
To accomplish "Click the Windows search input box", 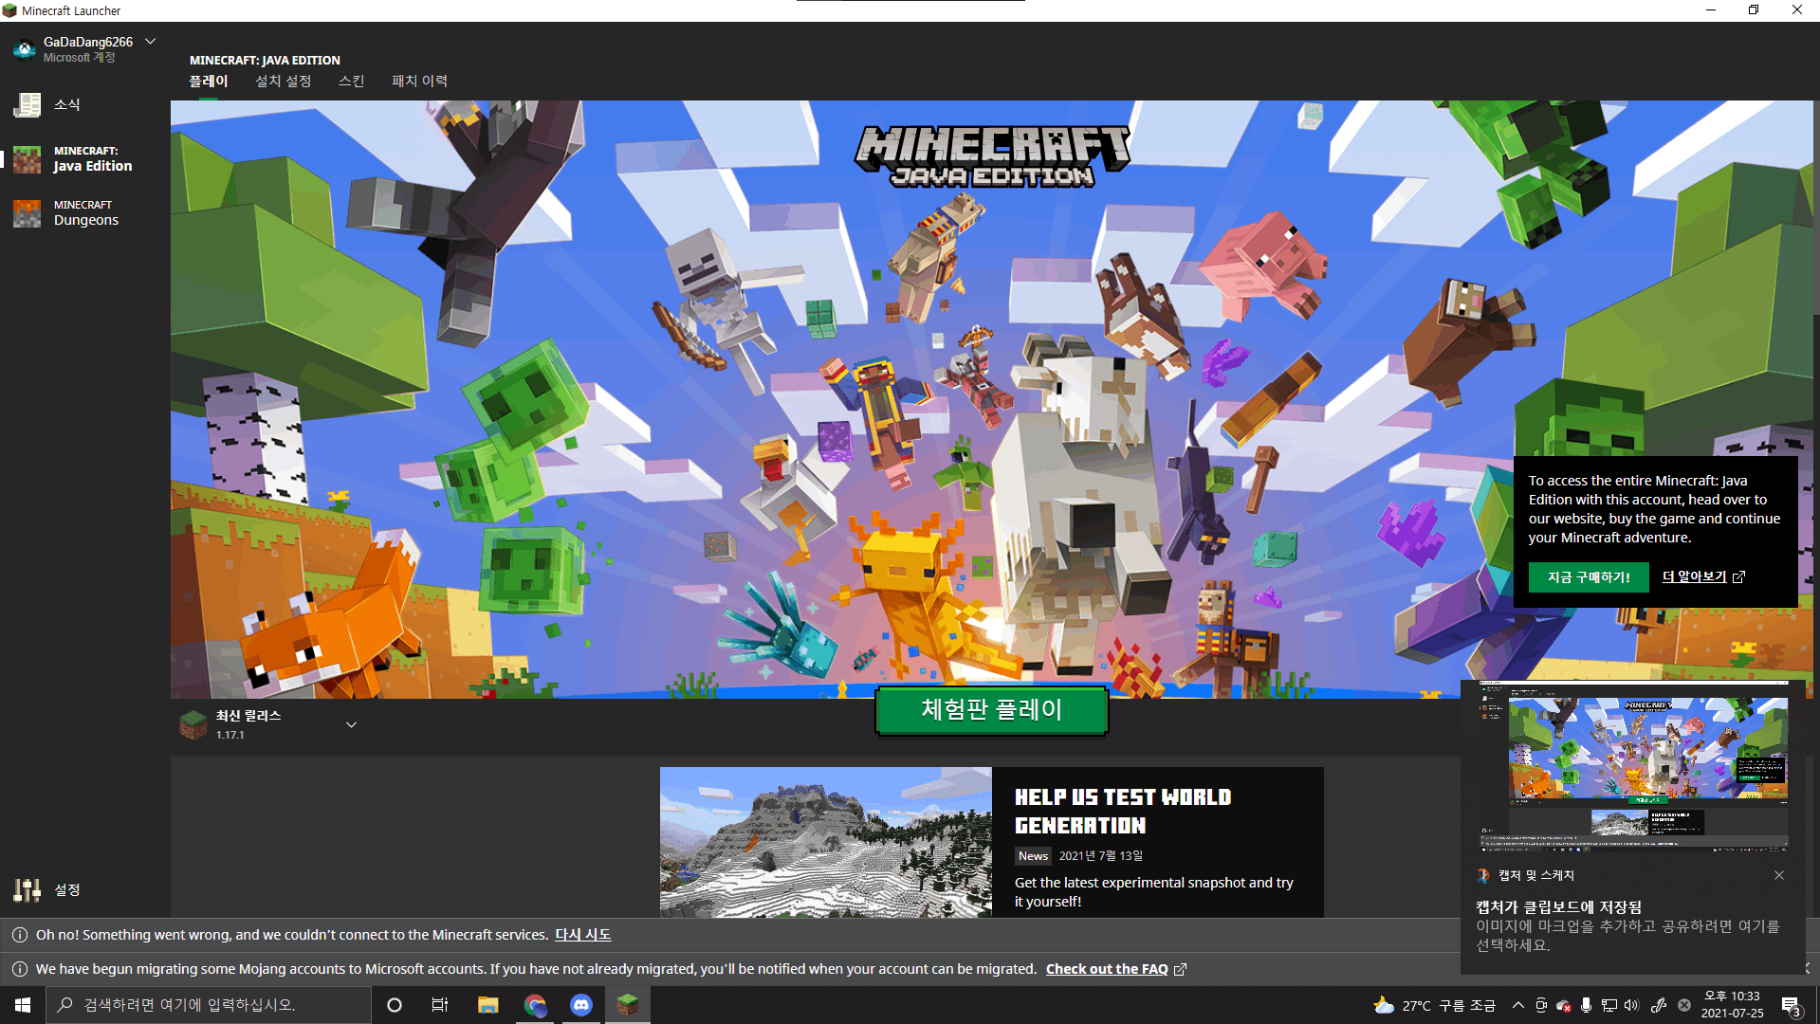I will (209, 1005).
